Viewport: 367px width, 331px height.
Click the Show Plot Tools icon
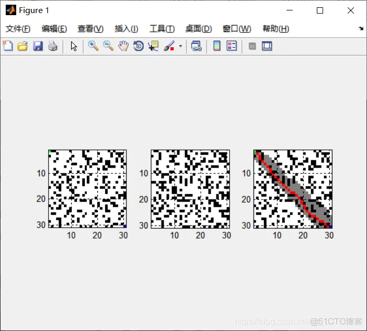pos(267,46)
